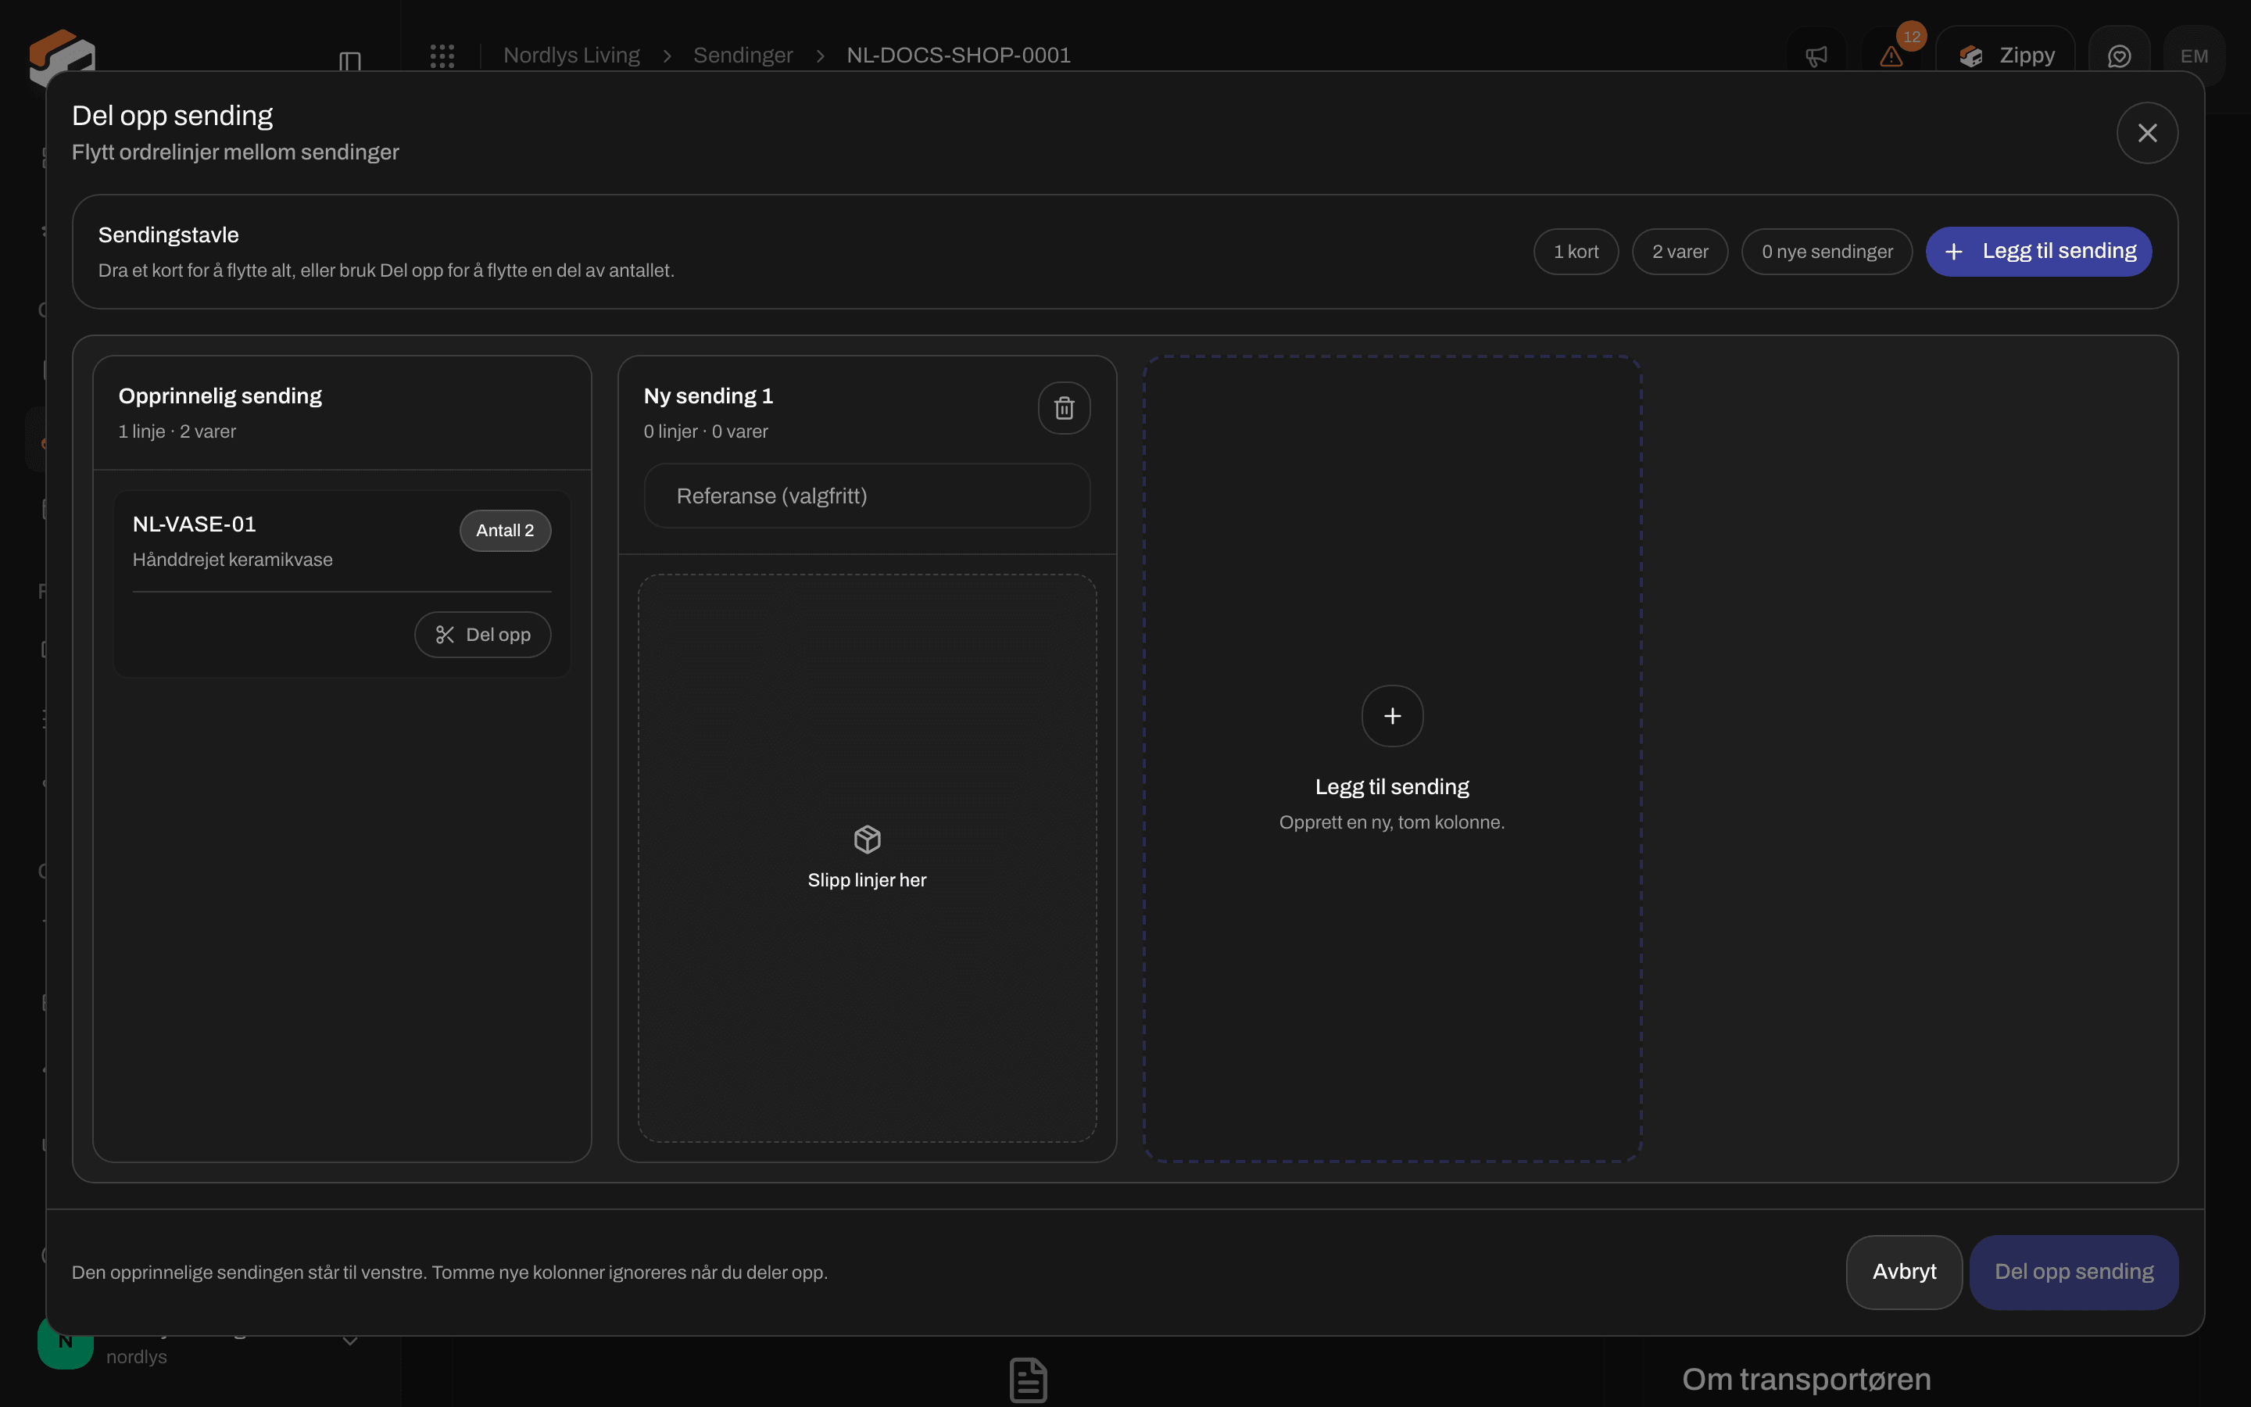Toggle the sidebar panel icon
2251x1407 pixels.
349,62
